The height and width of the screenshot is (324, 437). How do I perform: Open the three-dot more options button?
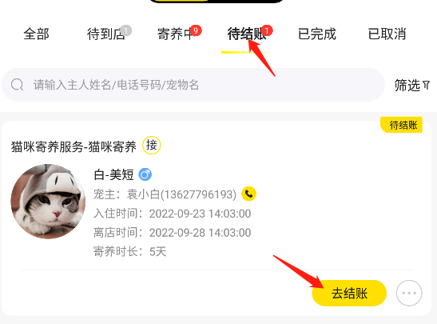[409, 293]
